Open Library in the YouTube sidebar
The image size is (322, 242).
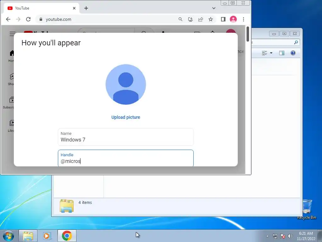11,126
